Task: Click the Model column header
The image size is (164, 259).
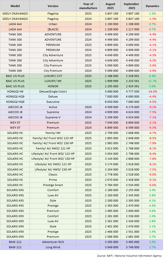Action: [x=15, y=6]
